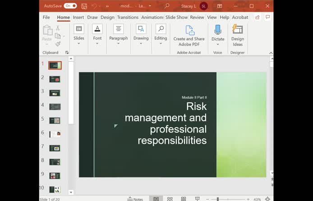
Task: Open the Search magnifier in title bar
Action: pyautogui.click(x=167, y=6)
